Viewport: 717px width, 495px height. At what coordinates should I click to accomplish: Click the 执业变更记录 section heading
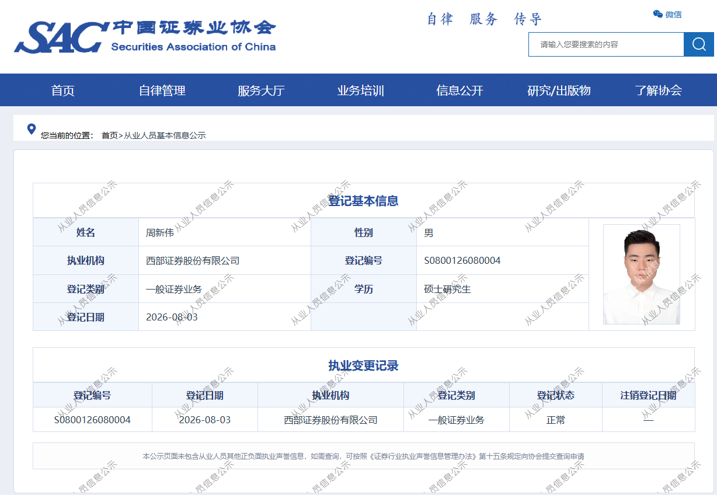click(363, 366)
